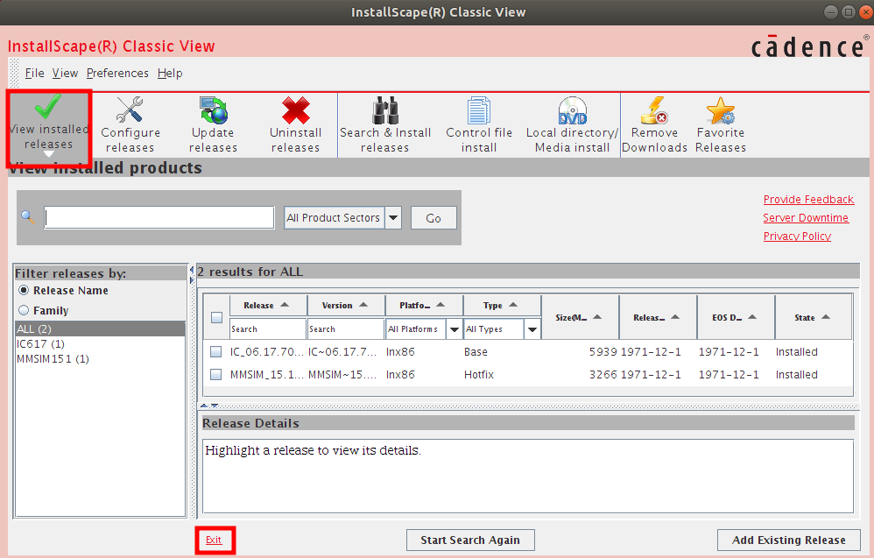874x558 pixels.
Task: Sort by the Type column header
Action: [502, 306]
